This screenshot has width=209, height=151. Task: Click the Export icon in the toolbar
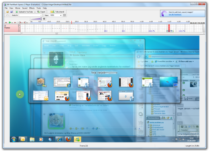pos(38,12)
